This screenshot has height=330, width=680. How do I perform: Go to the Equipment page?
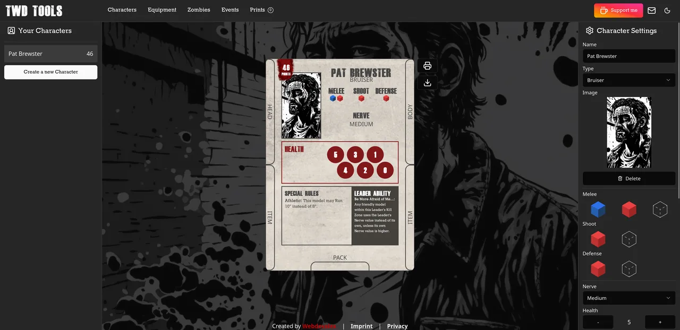(162, 10)
